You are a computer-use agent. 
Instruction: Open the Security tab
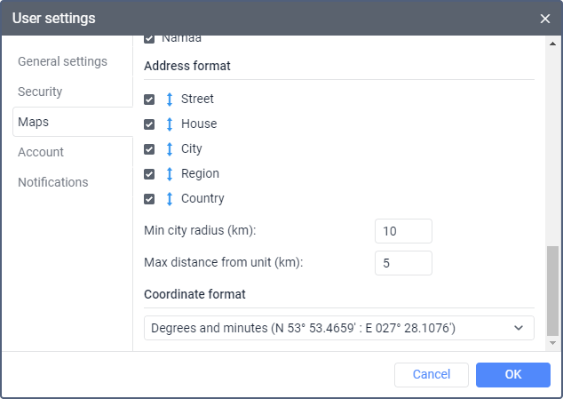click(40, 92)
